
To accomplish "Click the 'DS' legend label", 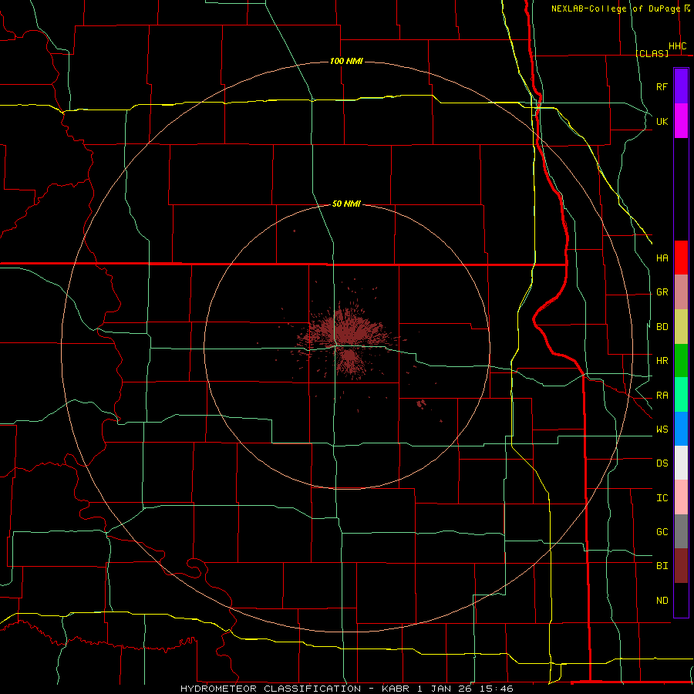I will pos(662,463).
